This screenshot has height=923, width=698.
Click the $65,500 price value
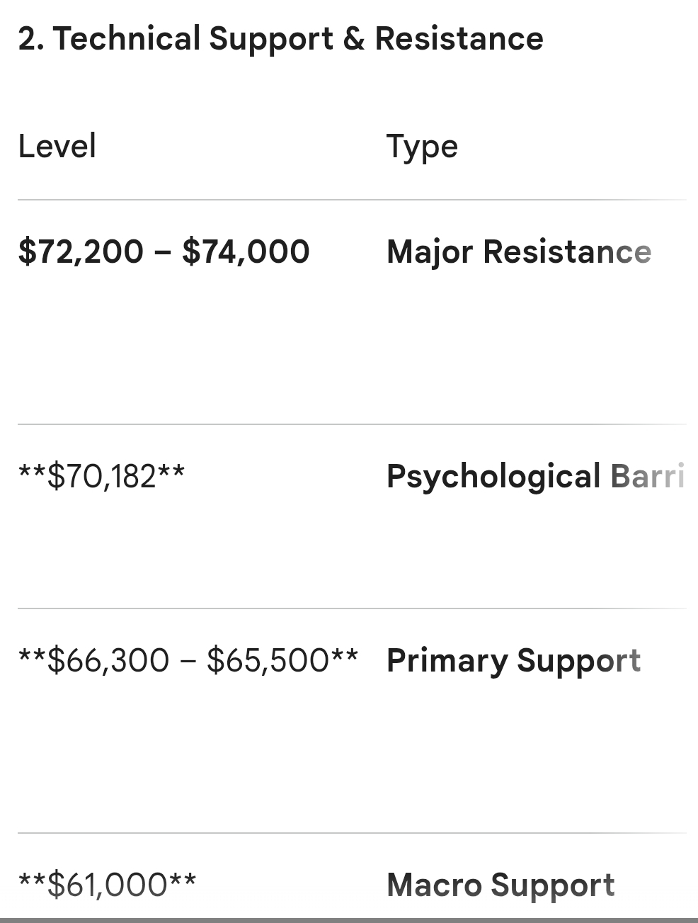[268, 660]
